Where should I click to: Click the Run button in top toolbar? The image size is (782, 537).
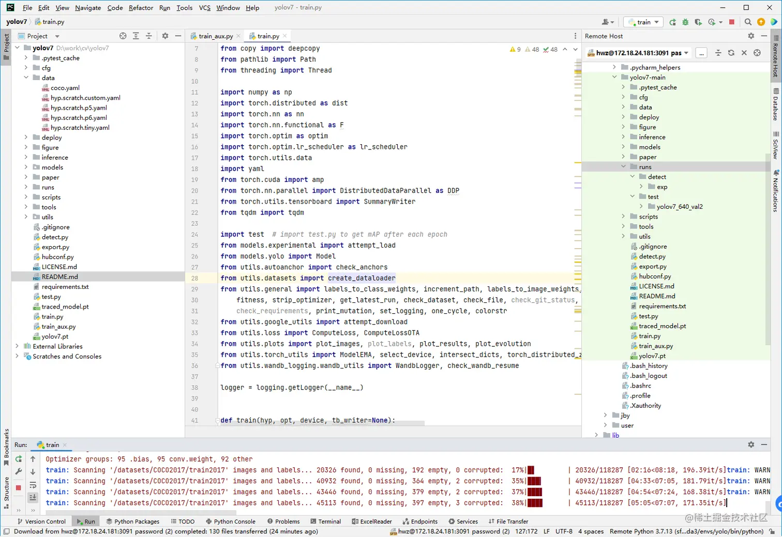(672, 22)
